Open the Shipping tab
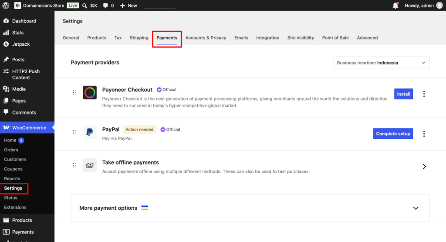The width and height of the screenshot is (446, 242). (139, 38)
